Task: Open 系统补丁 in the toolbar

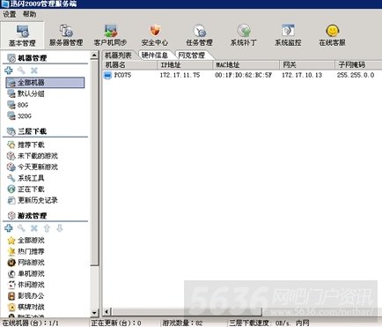Action: click(x=244, y=35)
